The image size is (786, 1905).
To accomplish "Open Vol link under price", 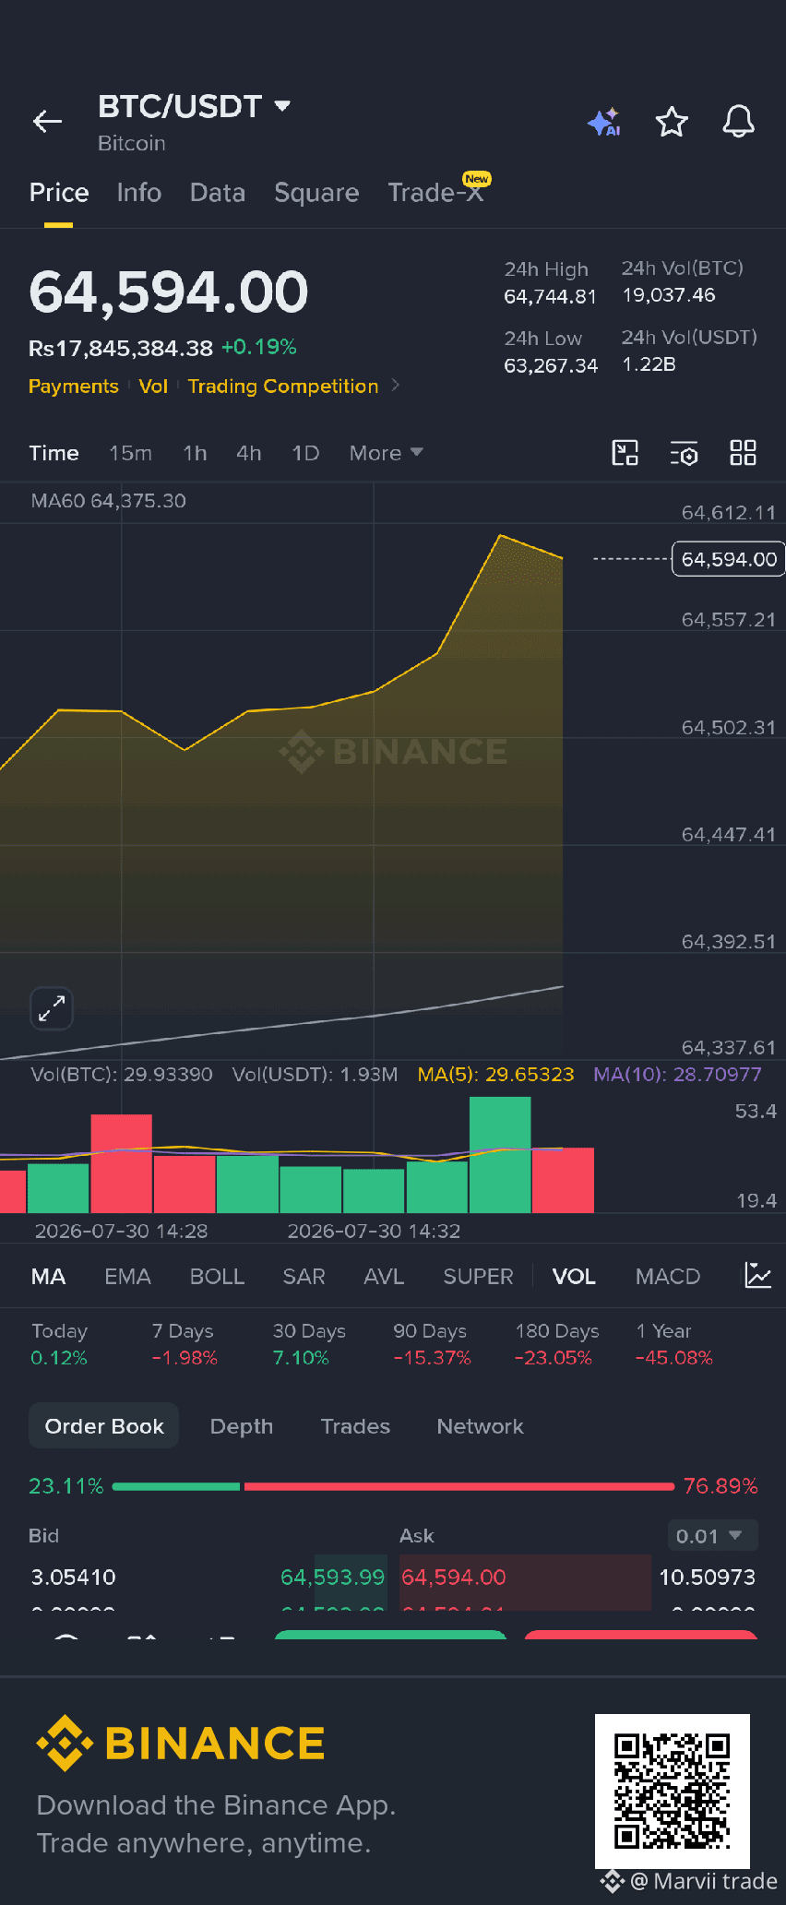I will tap(153, 386).
